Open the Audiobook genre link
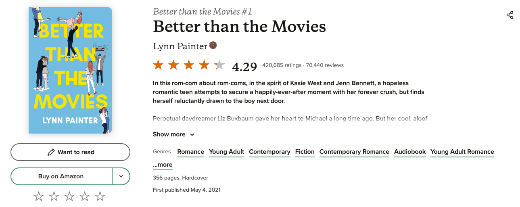This screenshot has width=520, height=207. [x=410, y=152]
